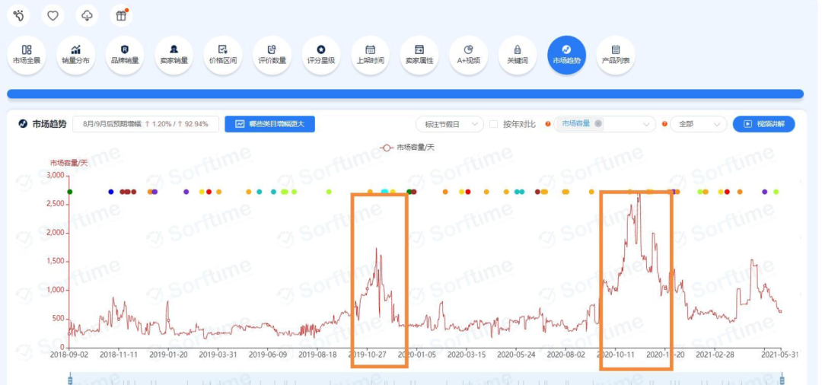Image resolution: width=822 pixels, height=385 pixels.
Task: Go to the 关键词 keywords tab
Action: click(x=518, y=55)
